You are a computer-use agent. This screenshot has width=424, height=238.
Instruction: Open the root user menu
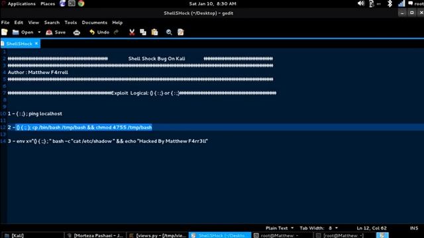pyautogui.click(x=416, y=3)
